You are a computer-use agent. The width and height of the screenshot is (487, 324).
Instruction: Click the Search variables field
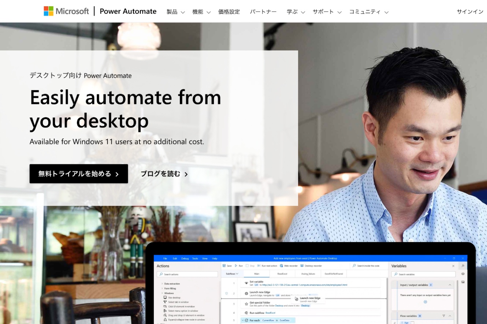[x=423, y=274]
